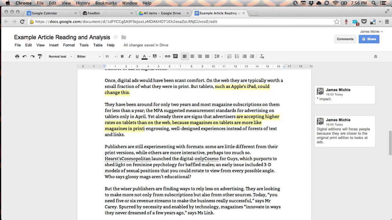This screenshot has width=392, height=220.
Task: Set center text alignment
Action: pyautogui.click(x=192, y=56)
